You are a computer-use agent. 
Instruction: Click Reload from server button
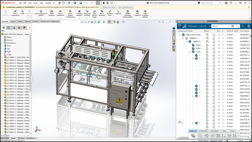tap(109, 7)
